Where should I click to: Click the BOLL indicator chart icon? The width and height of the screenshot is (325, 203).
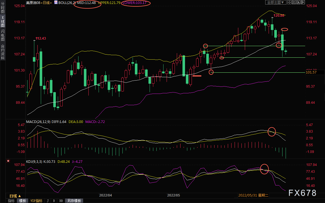click(x=56, y=2)
